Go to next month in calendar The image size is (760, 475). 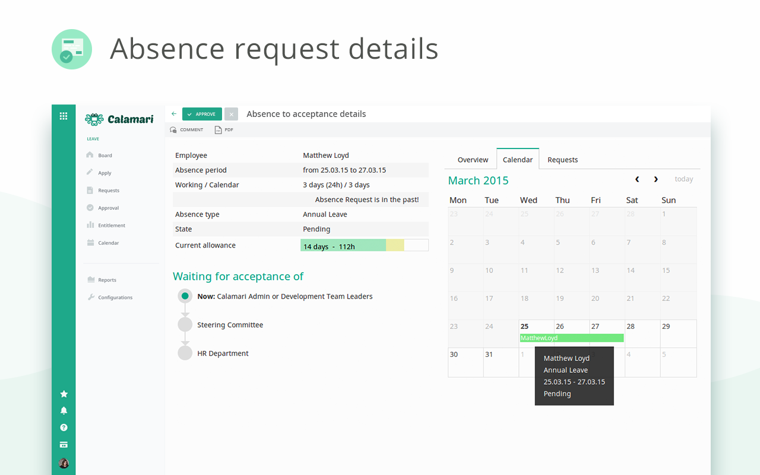(655, 179)
